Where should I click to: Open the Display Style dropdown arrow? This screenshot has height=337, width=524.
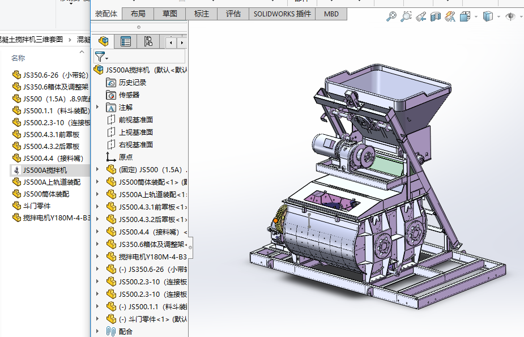pyautogui.click(x=499, y=17)
